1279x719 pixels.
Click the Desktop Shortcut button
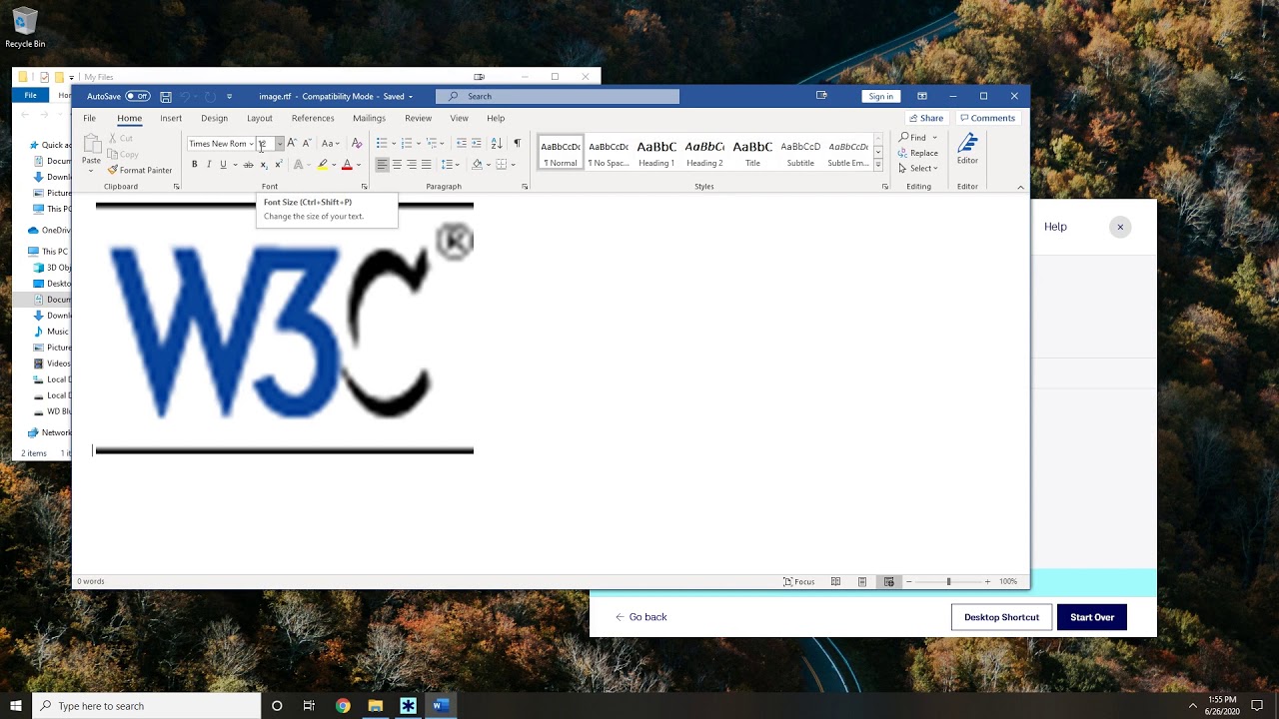pyautogui.click(x=1001, y=617)
